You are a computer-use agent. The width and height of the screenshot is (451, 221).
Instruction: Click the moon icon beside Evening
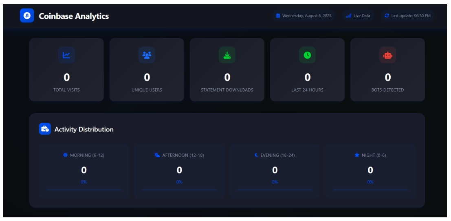point(256,155)
